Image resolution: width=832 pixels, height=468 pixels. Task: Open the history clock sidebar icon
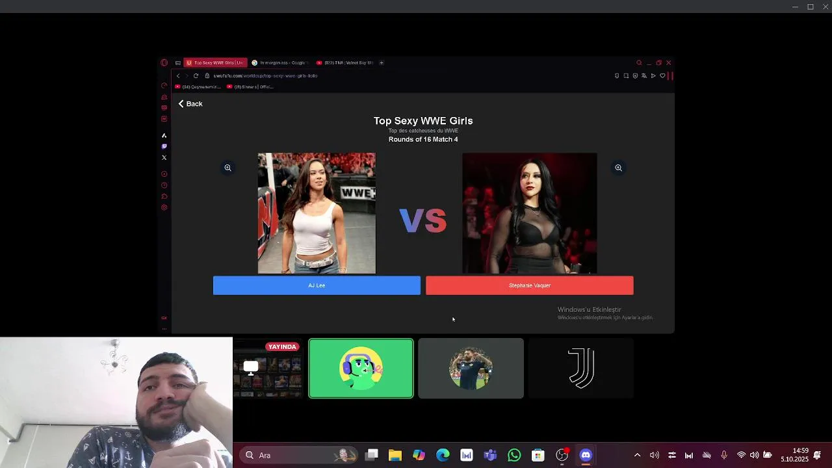click(x=164, y=185)
